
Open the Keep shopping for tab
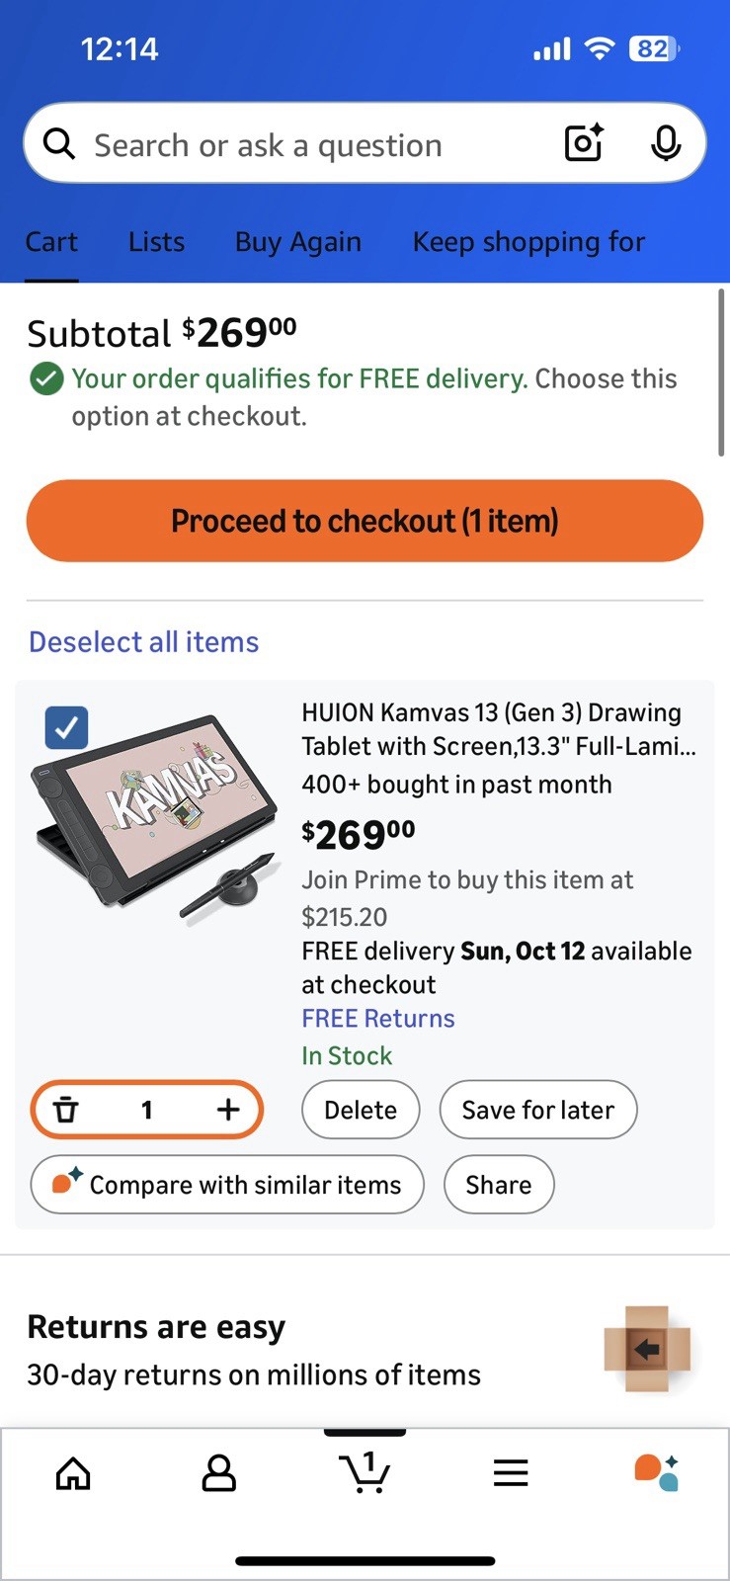528,242
